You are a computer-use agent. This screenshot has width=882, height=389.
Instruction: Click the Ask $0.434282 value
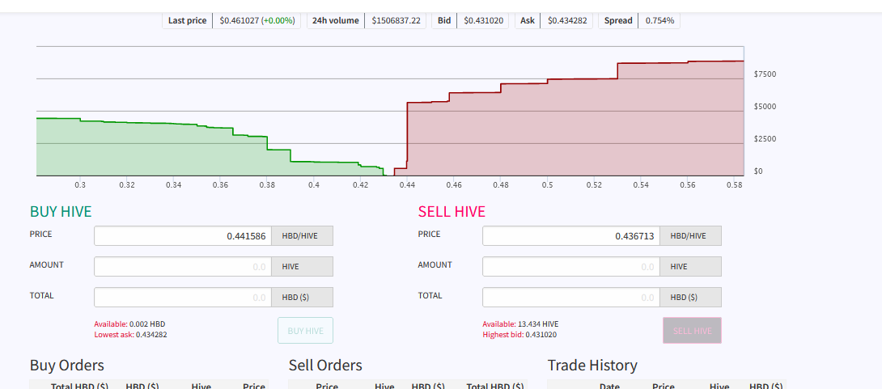[566, 21]
